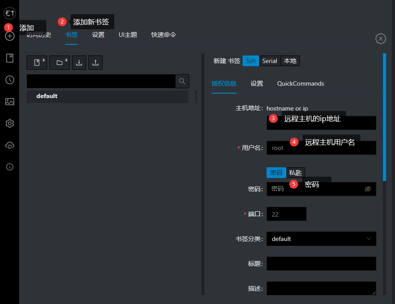
Task: Select the default bookmark group
Action: [x=108, y=96]
